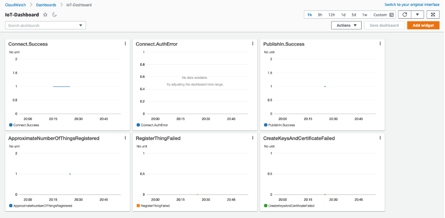Open the Actions dropdown
Image resolution: width=445 pixels, height=218 pixels.
(x=346, y=25)
